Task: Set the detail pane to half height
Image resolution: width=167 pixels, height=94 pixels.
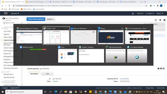Action: tap(161, 69)
